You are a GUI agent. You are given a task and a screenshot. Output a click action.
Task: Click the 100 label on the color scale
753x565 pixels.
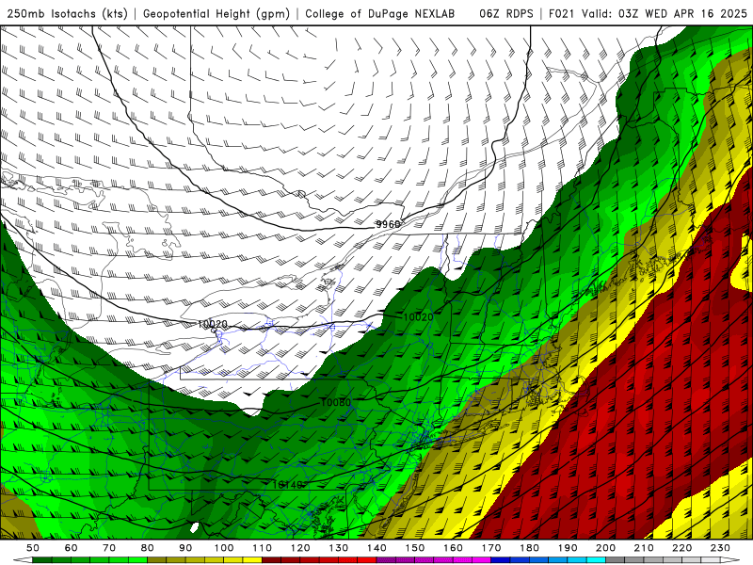[224, 548]
